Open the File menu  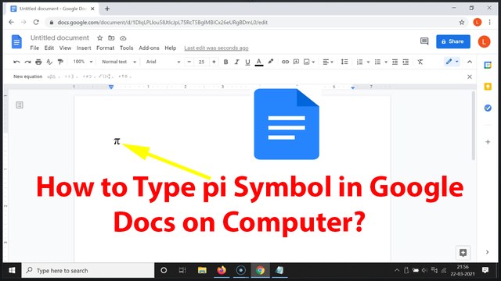(34, 48)
